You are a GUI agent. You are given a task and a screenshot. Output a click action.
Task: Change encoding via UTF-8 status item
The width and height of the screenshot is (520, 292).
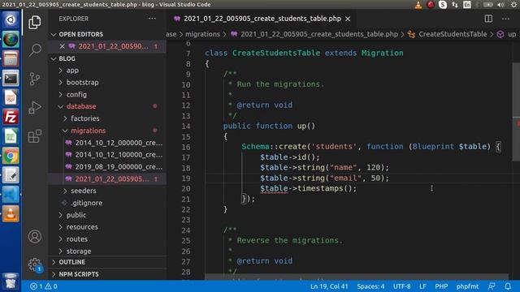tap(401, 286)
